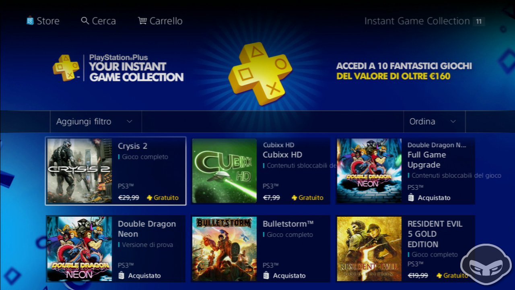Open the Store shopping bag icon
The height and width of the screenshot is (290, 515).
(x=30, y=21)
